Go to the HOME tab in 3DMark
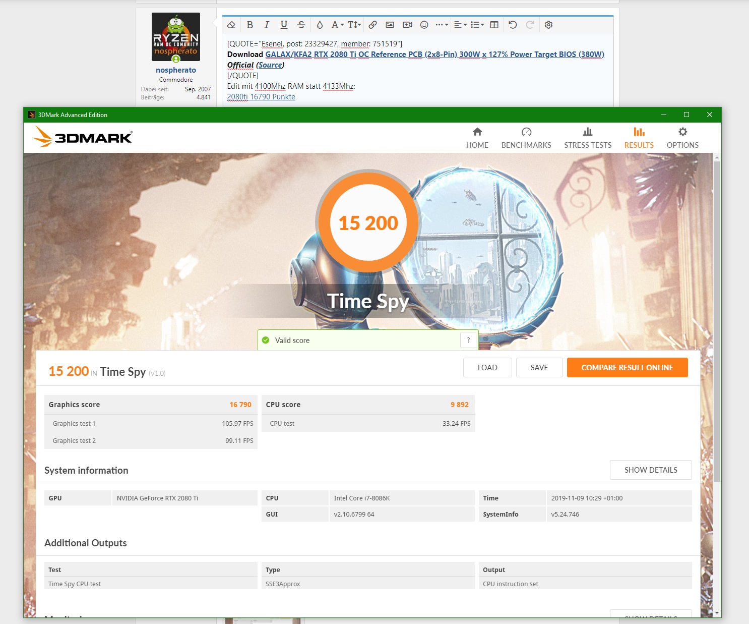 (x=477, y=138)
